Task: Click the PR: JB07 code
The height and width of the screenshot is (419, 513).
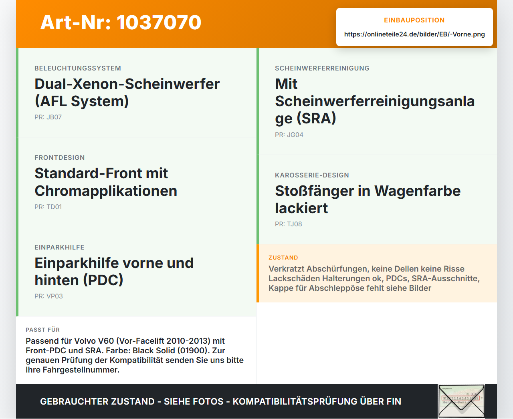Action: 48,117
